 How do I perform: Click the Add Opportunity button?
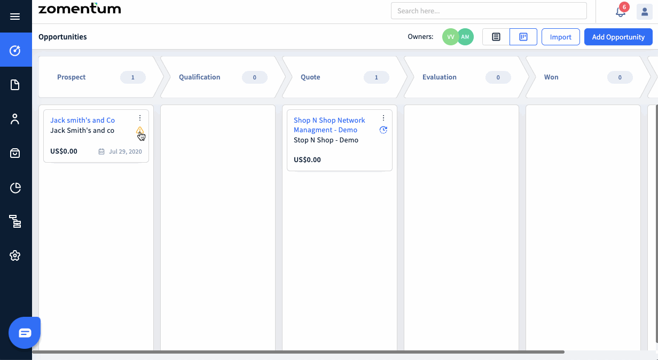[x=618, y=37]
